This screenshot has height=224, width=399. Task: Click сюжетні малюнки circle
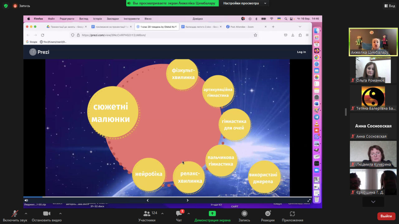click(x=113, y=112)
